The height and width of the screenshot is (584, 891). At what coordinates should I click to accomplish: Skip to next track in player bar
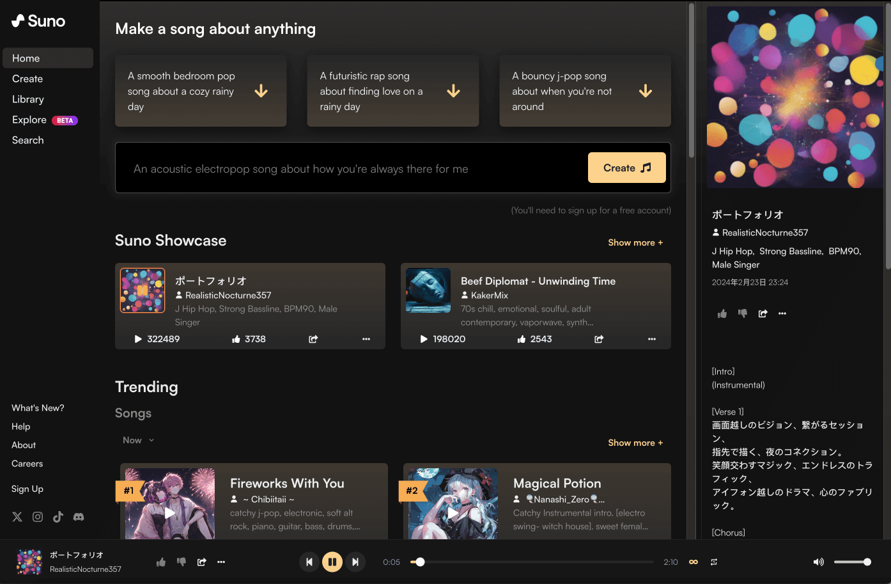pos(355,562)
